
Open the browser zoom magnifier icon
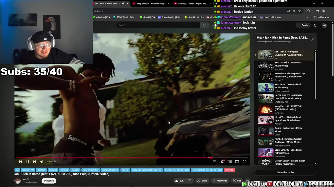pos(294,11)
